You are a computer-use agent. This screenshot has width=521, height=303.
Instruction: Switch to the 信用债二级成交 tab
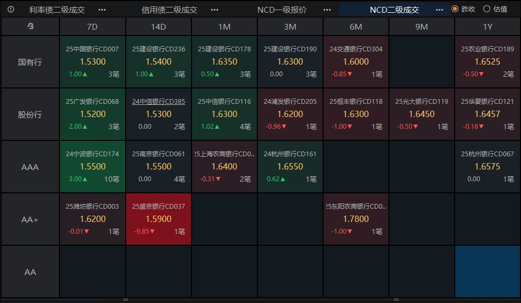[x=169, y=10]
